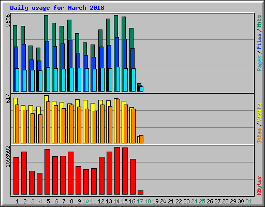This screenshot has width=265, height=207.
Task: Click day 28 on the date axis
Action: coord(225,201)
